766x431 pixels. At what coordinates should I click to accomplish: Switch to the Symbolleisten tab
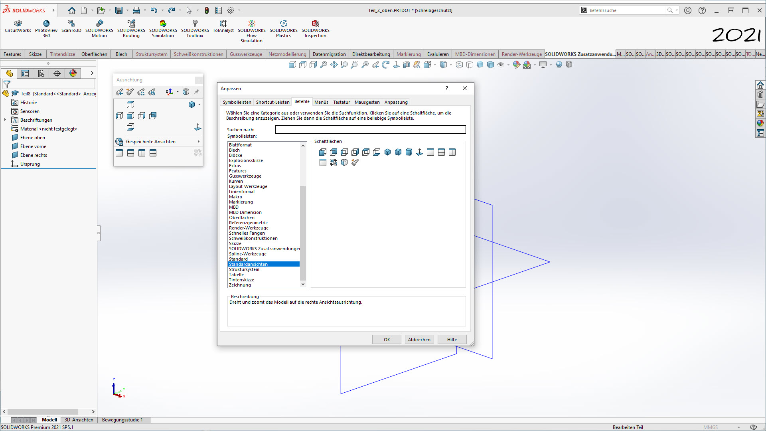pos(237,102)
